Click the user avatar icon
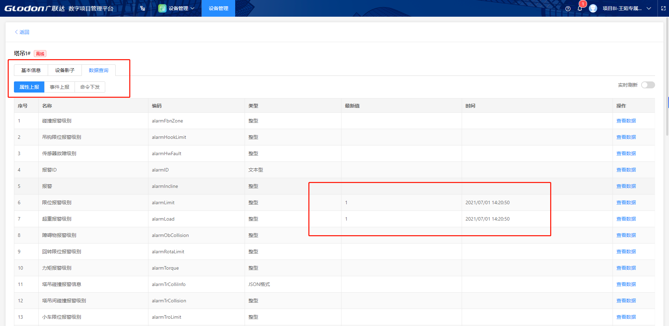Viewport: 669px width, 326px height. click(x=593, y=8)
